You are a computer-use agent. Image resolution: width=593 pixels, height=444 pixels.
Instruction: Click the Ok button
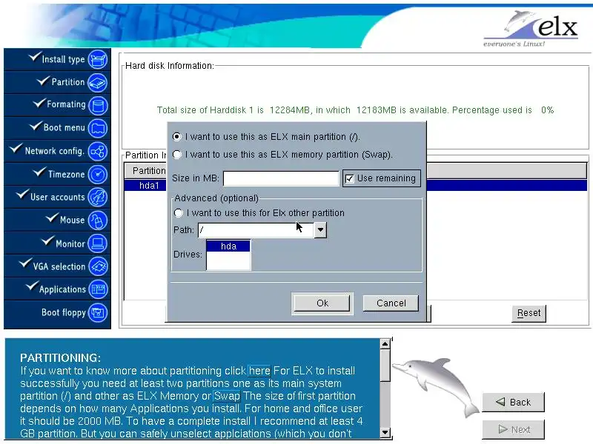(322, 303)
